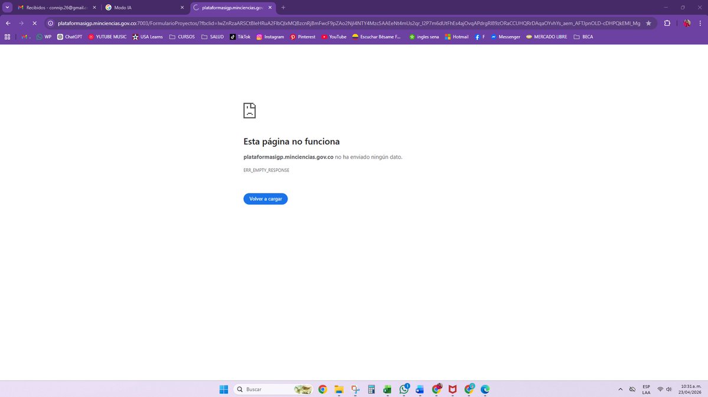Open the Escuchar Bésame bookmark
Screen dimensions: 708x397
(x=376, y=37)
